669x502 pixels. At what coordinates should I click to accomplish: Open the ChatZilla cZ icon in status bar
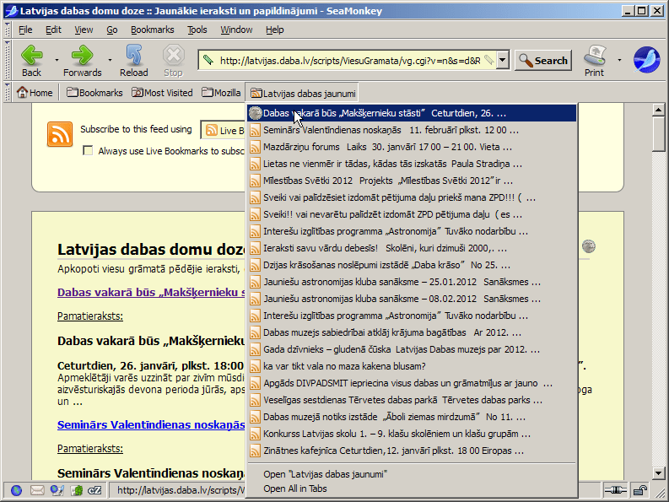94,490
